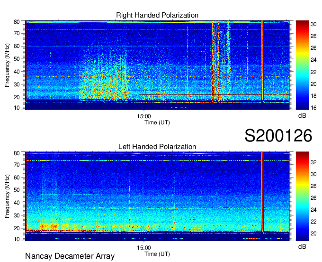The image size is (322, 262).
Task: Click the Left Handed Polarization colorbar gradient
Action: tap(302, 196)
